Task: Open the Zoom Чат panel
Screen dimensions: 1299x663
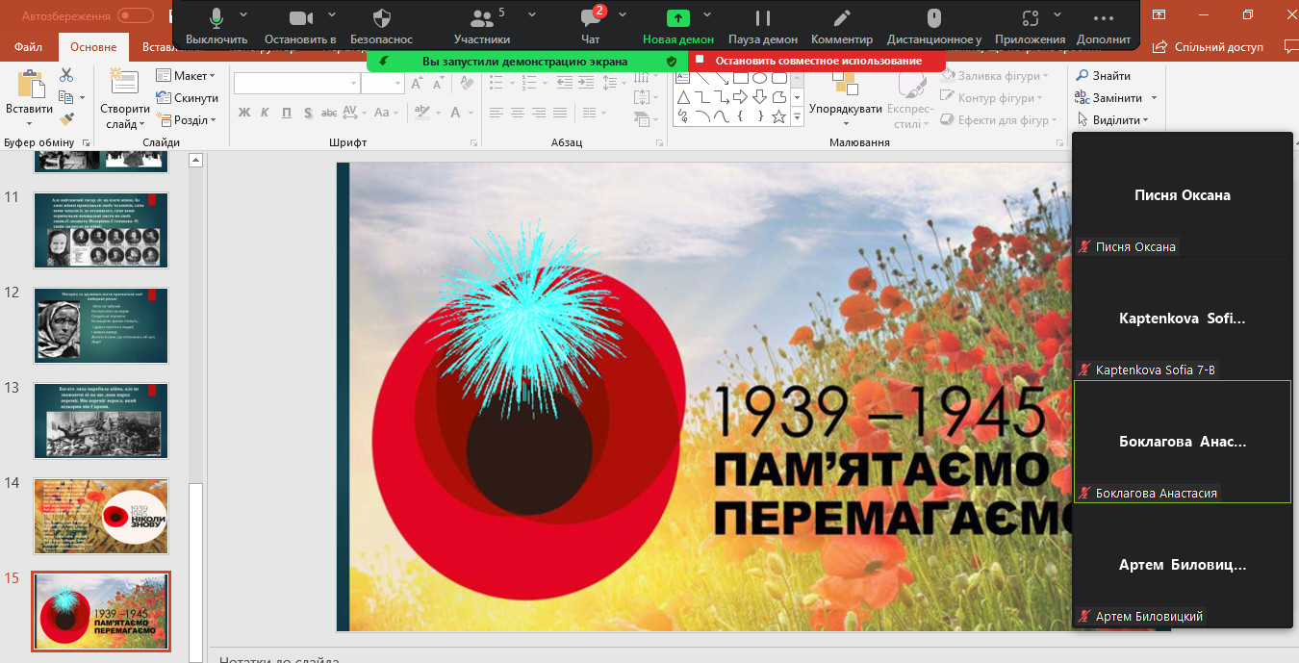Action: pos(591,26)
